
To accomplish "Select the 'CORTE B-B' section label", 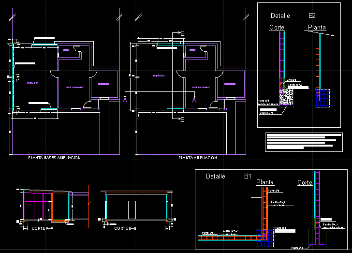I will [125, 228].
